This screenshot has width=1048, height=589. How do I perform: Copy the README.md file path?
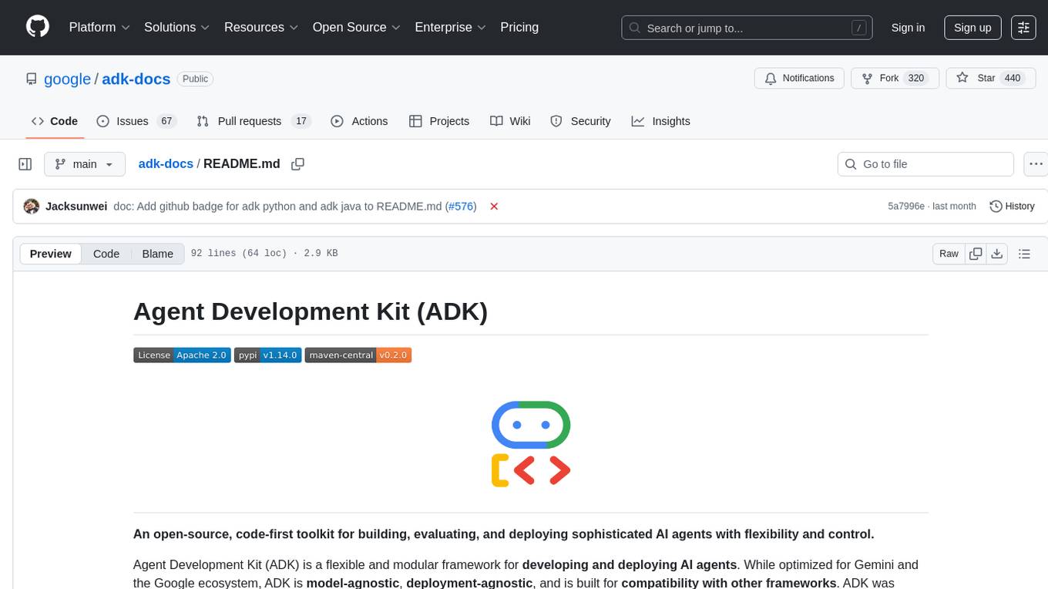[298, 164]
